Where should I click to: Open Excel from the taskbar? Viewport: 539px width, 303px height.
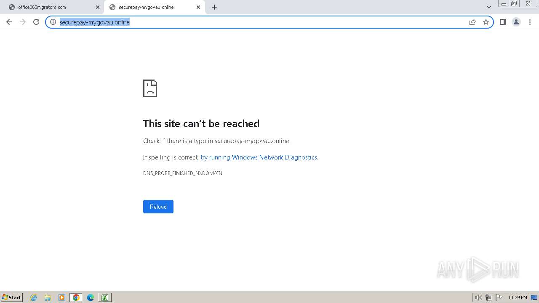105,298
